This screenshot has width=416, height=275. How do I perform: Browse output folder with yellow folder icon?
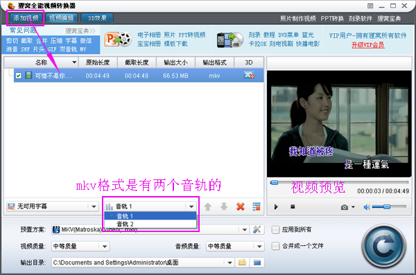(x=242, y=263)
